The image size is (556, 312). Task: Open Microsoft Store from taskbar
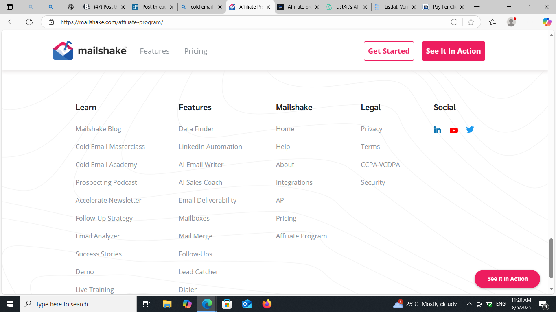pyautogui.click(x=227, y=304)
